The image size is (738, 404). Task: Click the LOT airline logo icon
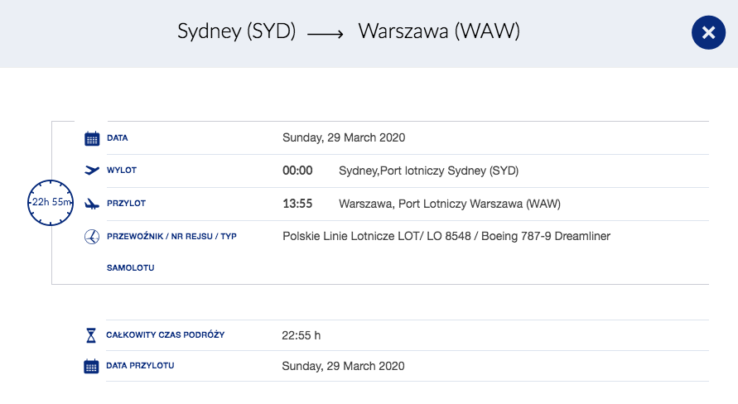[x=92, y=237]
